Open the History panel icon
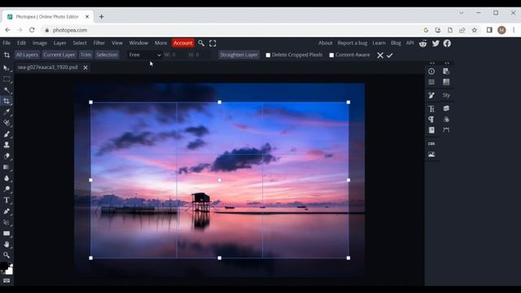 click(446, 72)
